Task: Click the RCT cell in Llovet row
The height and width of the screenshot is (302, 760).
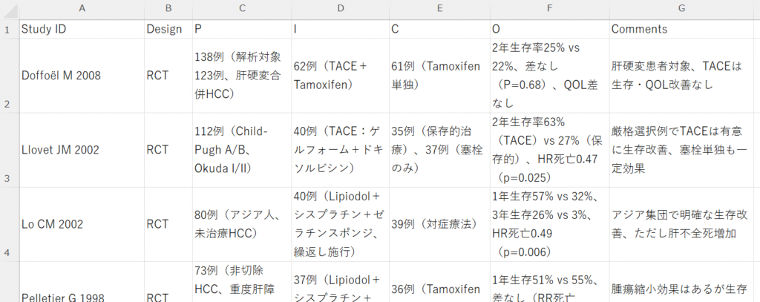Action: click(168, 149)
